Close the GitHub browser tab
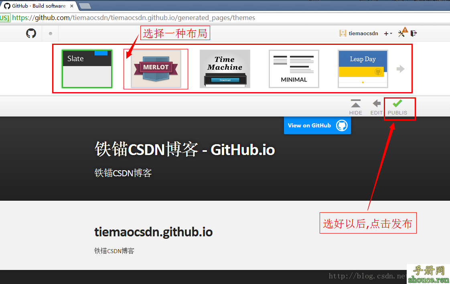The width and height of the screenshot is (450, 284). click(72, 6)
